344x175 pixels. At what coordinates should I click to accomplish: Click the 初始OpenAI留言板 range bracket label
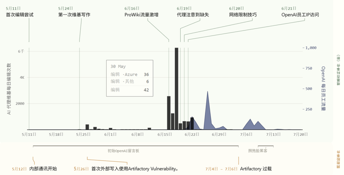click(123, 151)
